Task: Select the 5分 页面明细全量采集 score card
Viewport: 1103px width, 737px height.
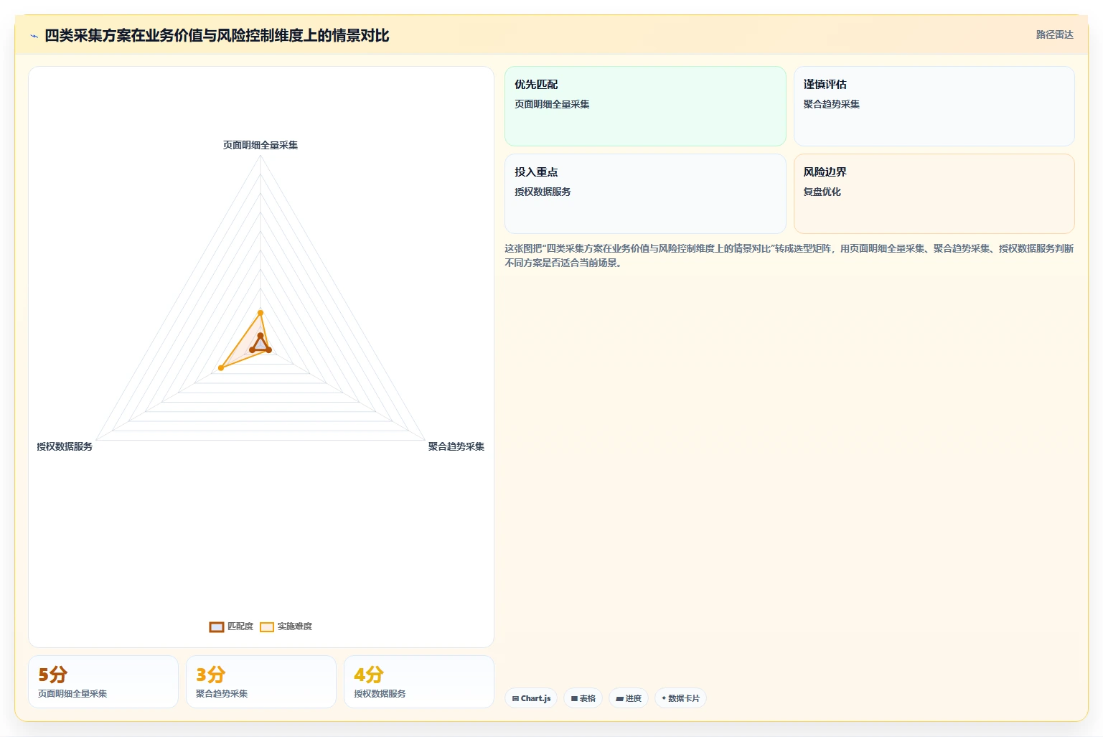Action: pos(103,682)
